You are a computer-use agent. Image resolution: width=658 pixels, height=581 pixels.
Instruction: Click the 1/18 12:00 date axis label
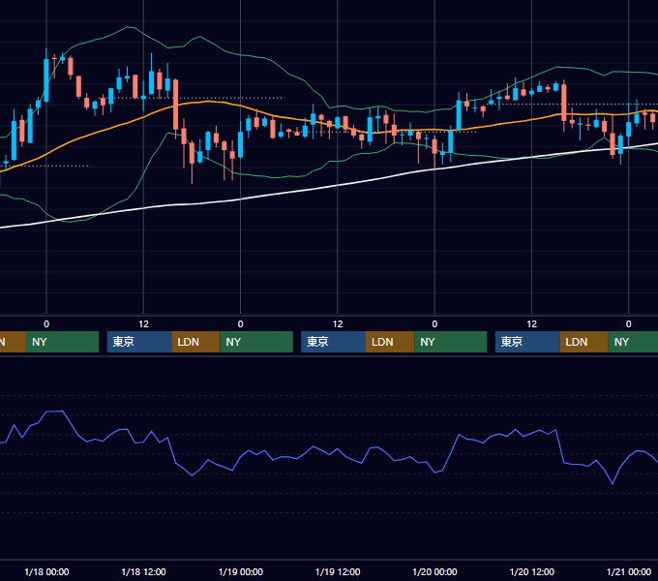click(143, 571)
